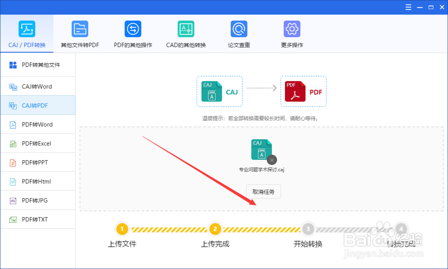Switch to the CAD的其他转换 tab
Screen dimensions: 448x269
point(186,34)
